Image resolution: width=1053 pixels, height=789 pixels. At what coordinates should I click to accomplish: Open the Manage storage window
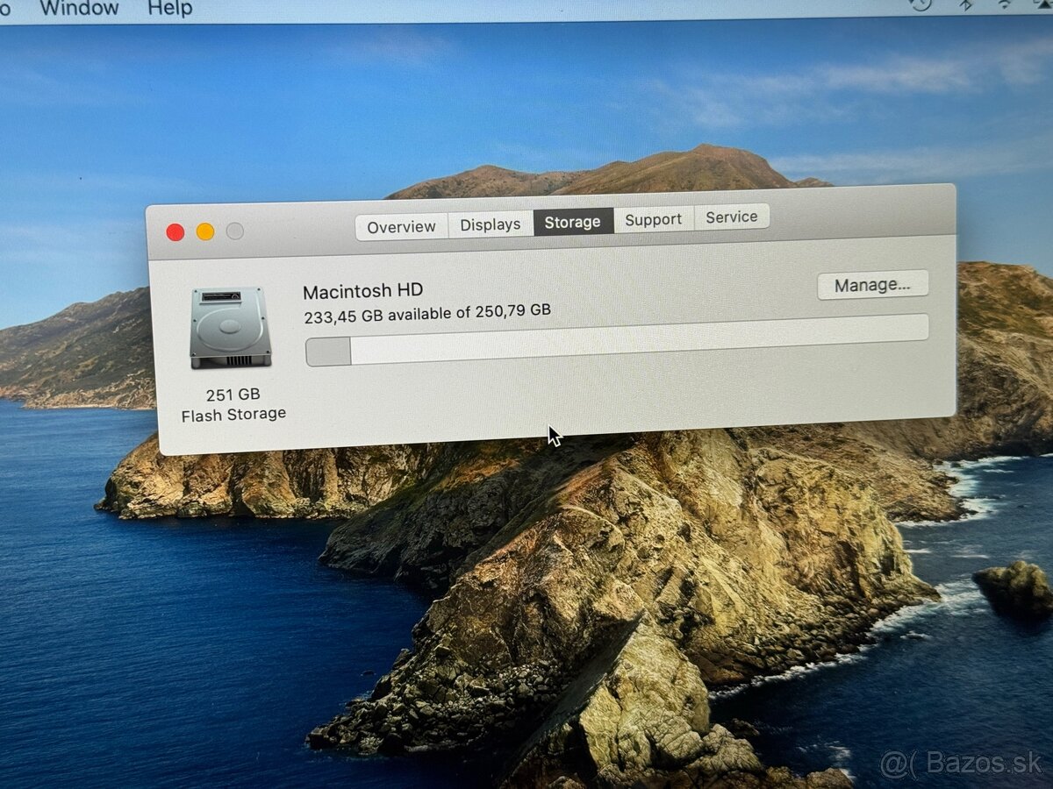coord(873,284)
